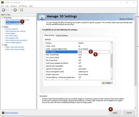This screenshot has height=117, width=139.
Task: Click the NVIDIA Control Panel title icon
Action: tap(2, 2)
